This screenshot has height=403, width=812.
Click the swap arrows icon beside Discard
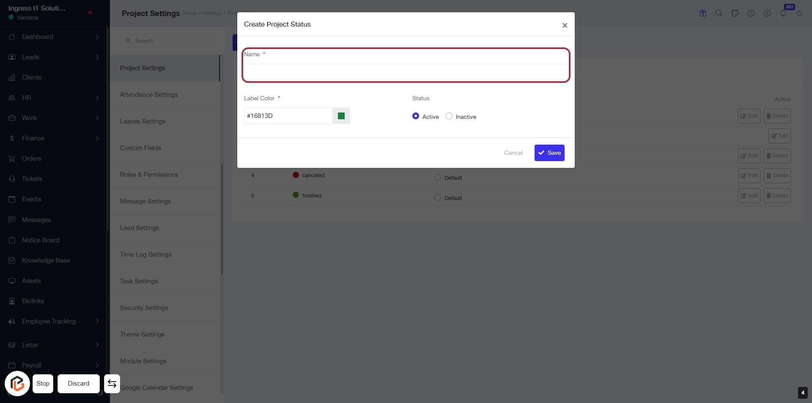[x=112, y=384]
